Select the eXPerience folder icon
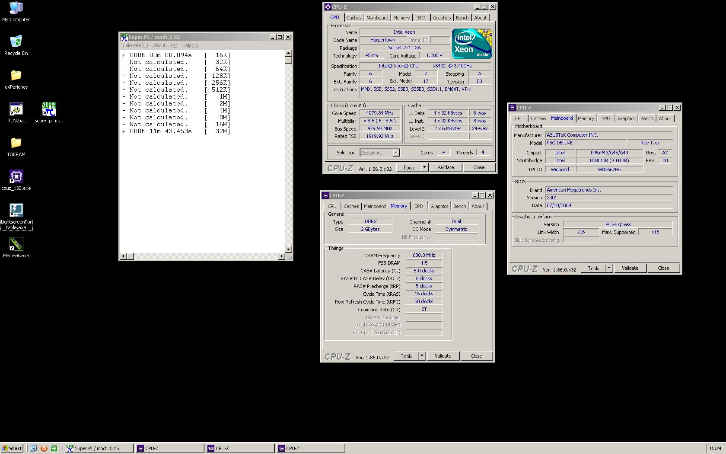726x454 pixels. pos(16,79)
